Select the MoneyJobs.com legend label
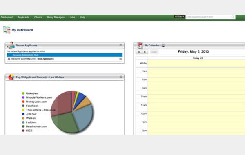The width and height of the screenshot is (245, 155). pyautogui.click(x=37, y=102)
